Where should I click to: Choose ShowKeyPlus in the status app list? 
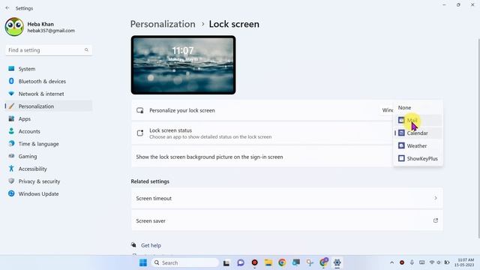pos(418,158)
